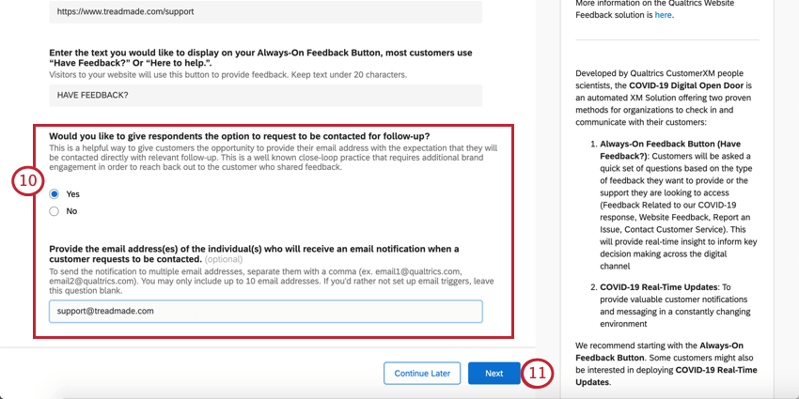The width and height of the screenshot is (799, 399).
Task: Click the gray '(optional)' label
Action: (x=224, y=258)
